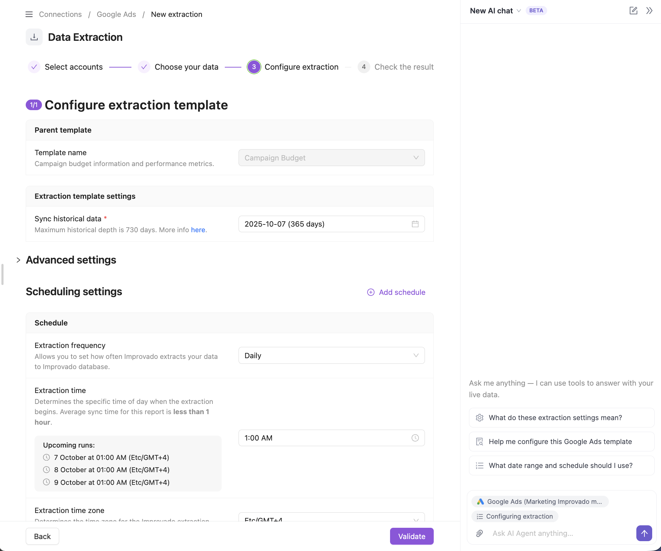Open the 'here' more info link
The height and width of the screenshot is (551, 661).
click(x=198, y=230)
